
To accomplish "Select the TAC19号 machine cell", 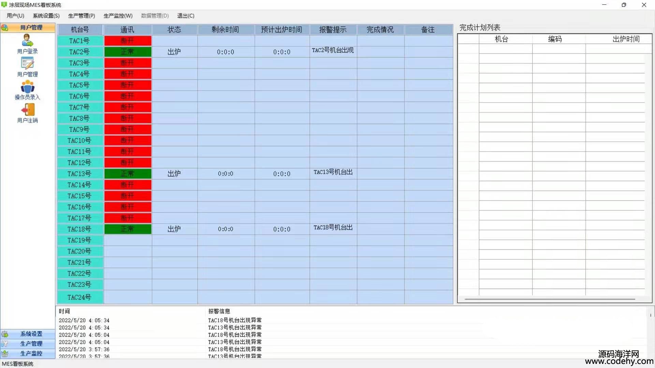I will click(x=80, y=240).
